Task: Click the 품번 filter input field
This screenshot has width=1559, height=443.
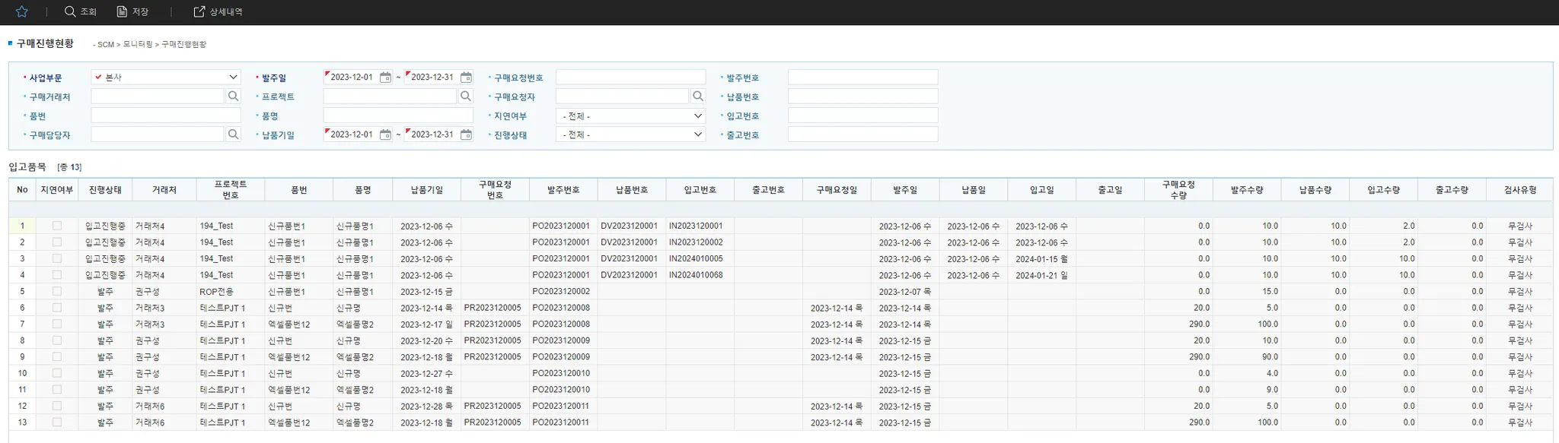Action: pos(166,115)
